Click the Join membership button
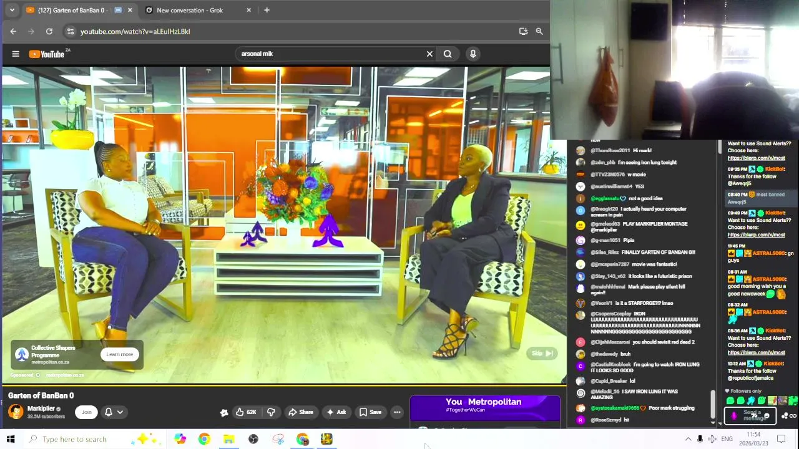Image resolution: width=799 pixels, height=449 pixels. click(86, 412)
